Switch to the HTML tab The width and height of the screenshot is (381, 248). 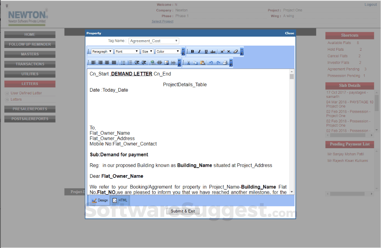(x=120, y=200)
